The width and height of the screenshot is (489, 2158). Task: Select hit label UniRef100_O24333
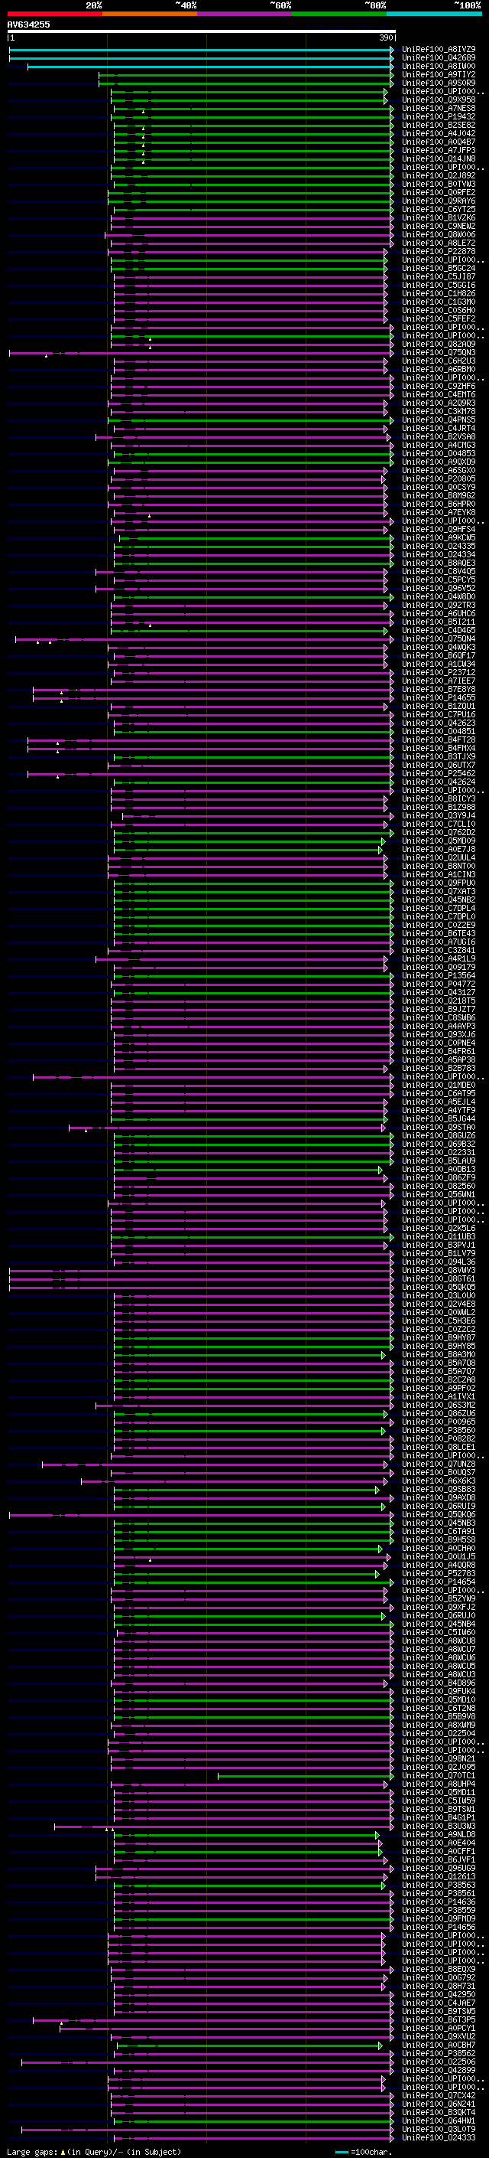click(x=439, y=2137)
